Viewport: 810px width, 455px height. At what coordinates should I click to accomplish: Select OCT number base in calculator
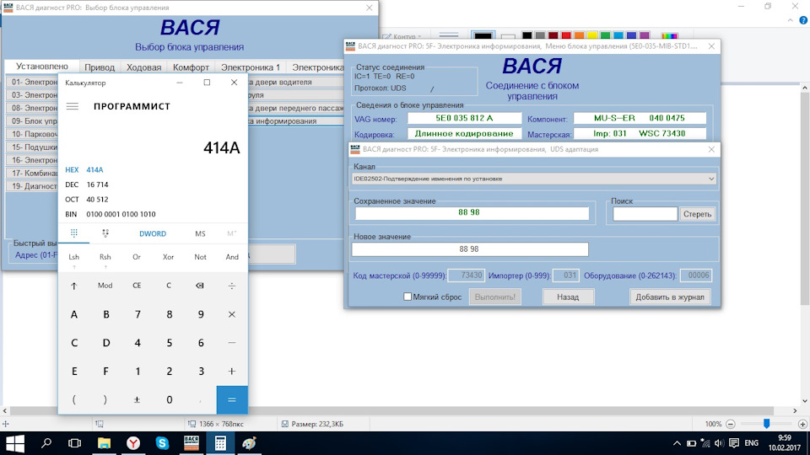pyautogui.click(x=72, y=200)
